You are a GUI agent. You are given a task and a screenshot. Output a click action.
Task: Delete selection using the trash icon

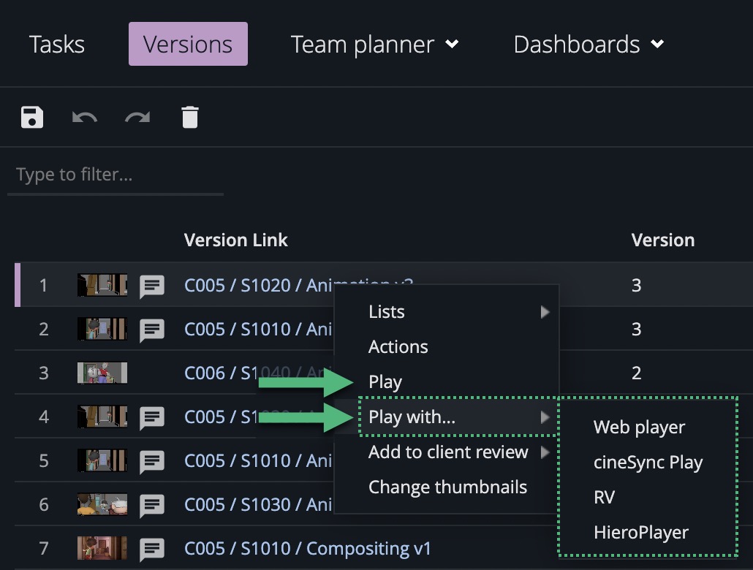(190, 116)
